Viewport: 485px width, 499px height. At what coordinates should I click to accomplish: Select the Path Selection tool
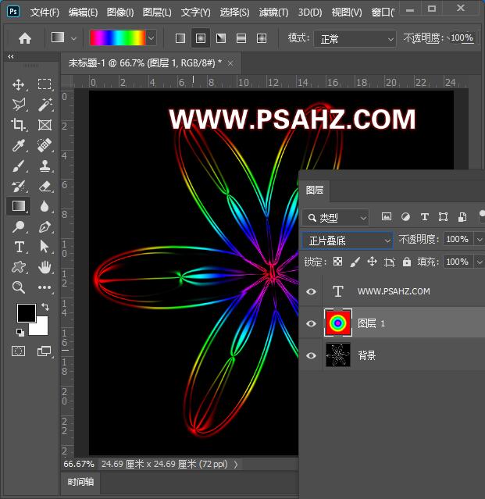pos(45,247)
